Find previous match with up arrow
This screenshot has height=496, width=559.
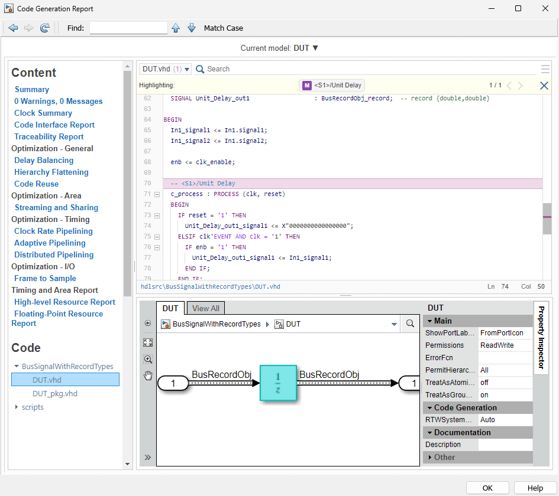tap(176, 28)
